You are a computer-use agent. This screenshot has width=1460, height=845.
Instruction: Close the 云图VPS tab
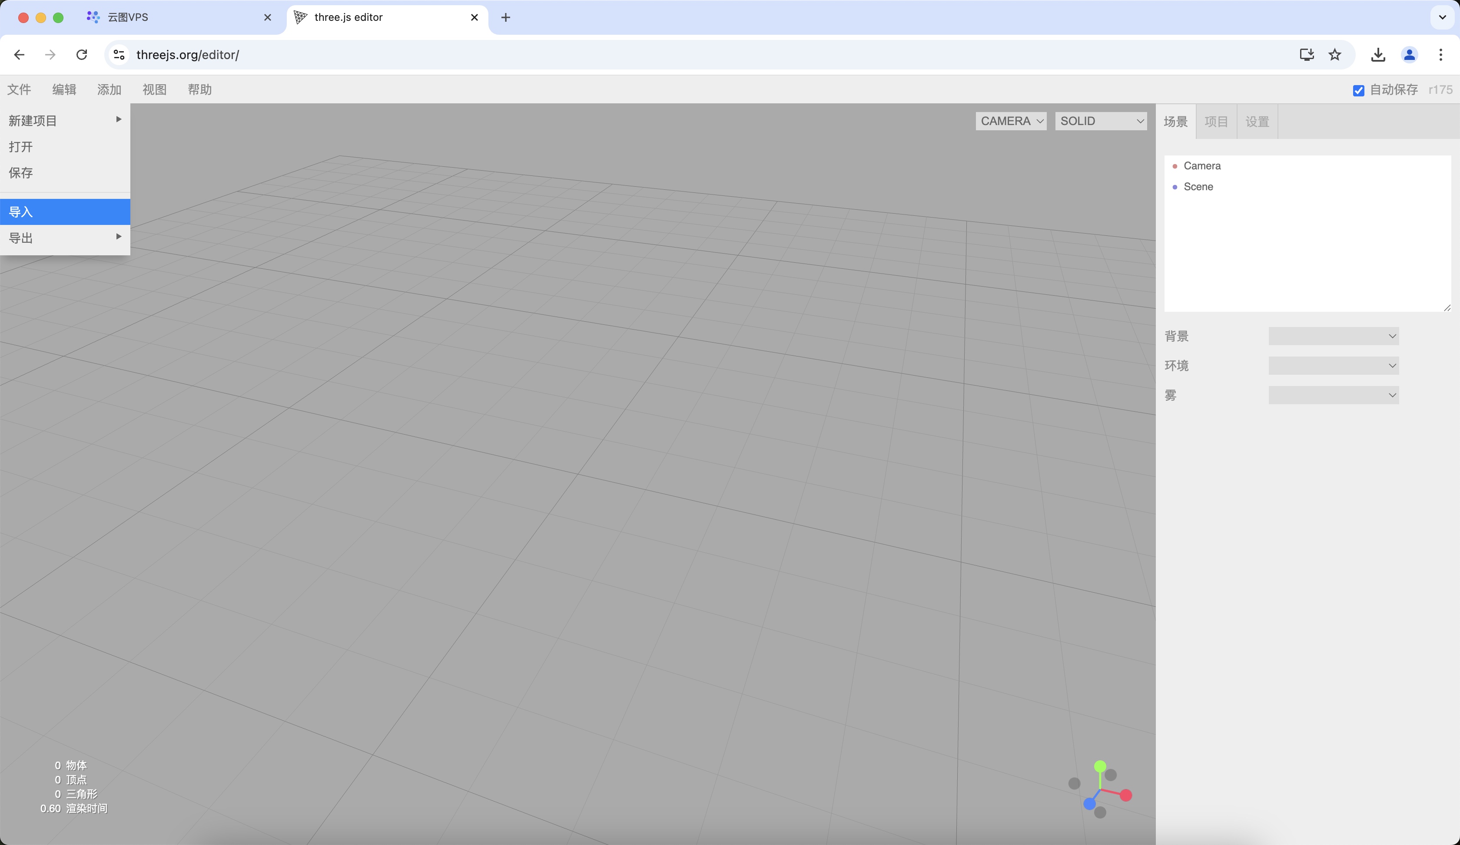coord(268,17)
